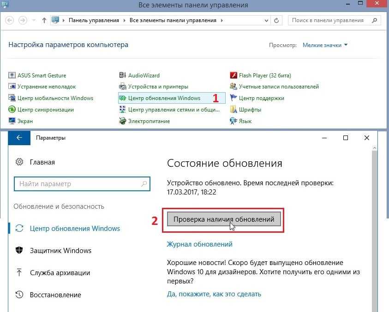Image resolution: width=389 pixels, height=312 pixels.
Task: Select Восстановление sidebar item
Action: click(55, 294)
